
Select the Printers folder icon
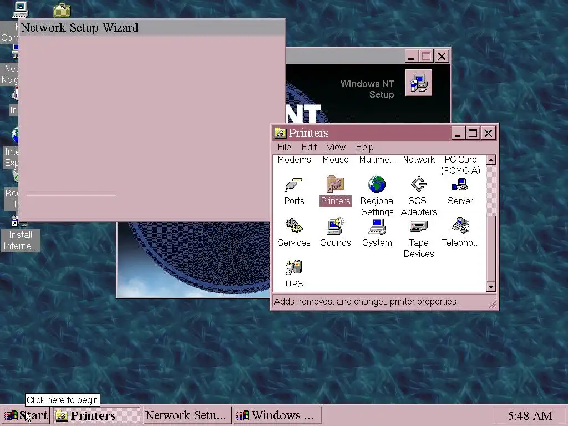tap(336, 184)
